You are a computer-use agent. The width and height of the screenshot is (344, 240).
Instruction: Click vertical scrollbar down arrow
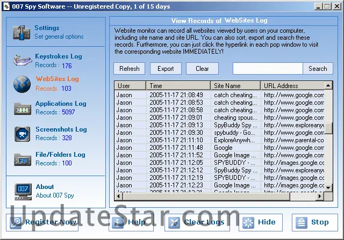coord(328,188)
